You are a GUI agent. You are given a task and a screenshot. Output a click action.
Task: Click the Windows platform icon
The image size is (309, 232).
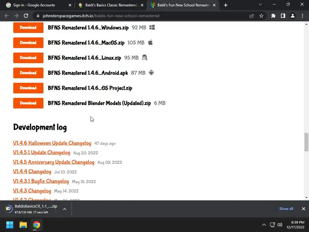152,27
